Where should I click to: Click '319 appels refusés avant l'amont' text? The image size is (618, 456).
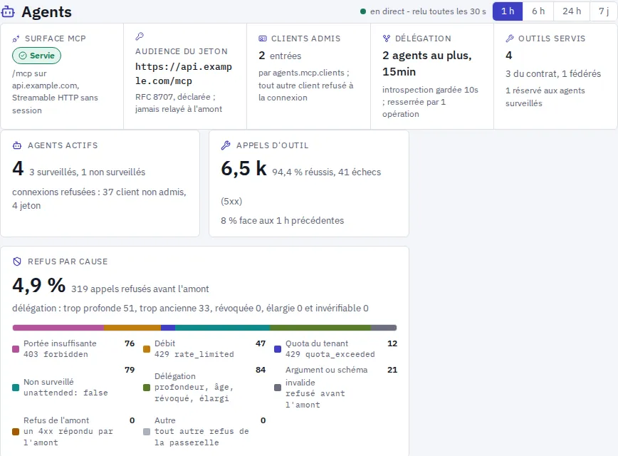point(140,289)
